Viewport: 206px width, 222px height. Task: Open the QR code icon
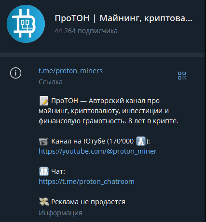tap(182, 76)
